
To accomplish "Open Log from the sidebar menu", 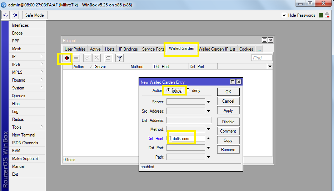I will click(x=27, y=112).
